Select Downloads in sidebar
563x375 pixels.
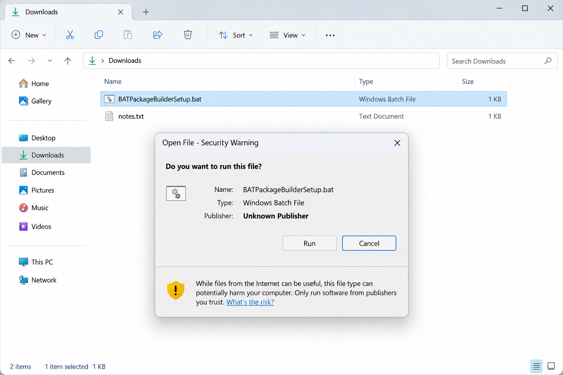[x=46, y=155]
